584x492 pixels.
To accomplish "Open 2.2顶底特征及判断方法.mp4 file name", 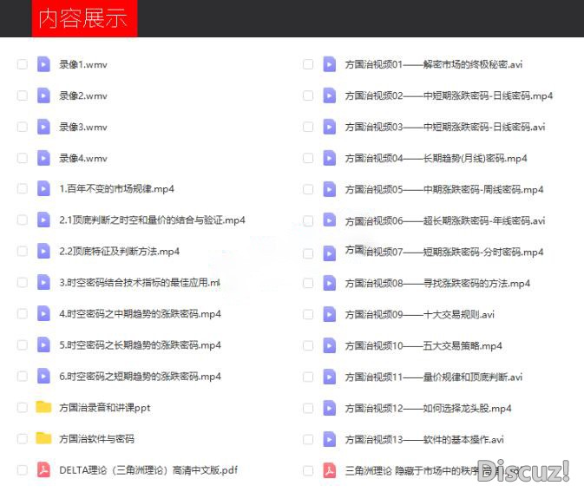I will (119, 252).
